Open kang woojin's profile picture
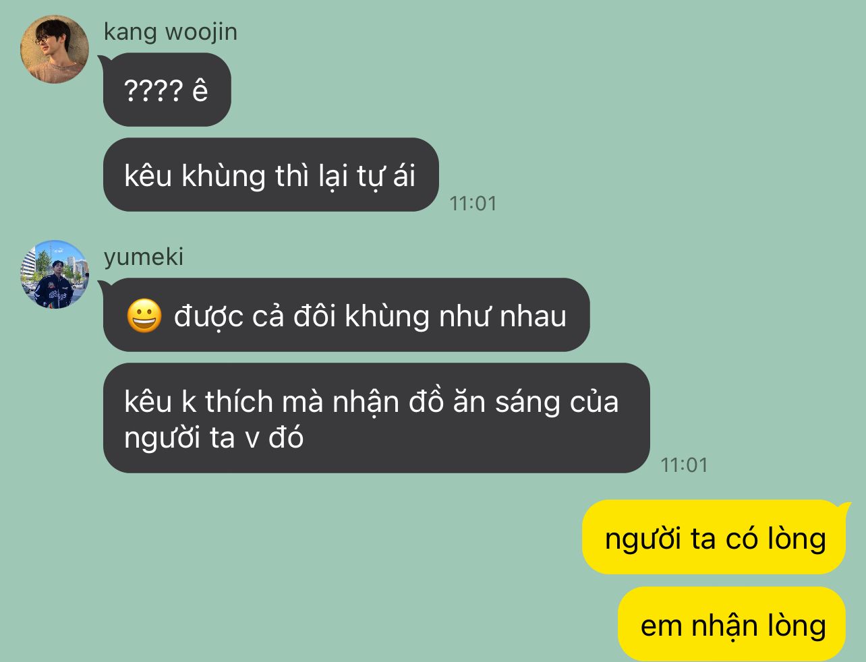This screenshot has width=866, height=662. pos(55,49)
